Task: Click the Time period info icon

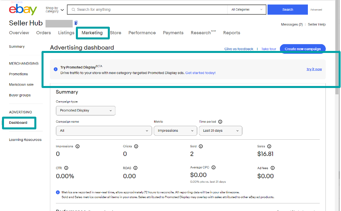Action: click(x=220, y=122)
